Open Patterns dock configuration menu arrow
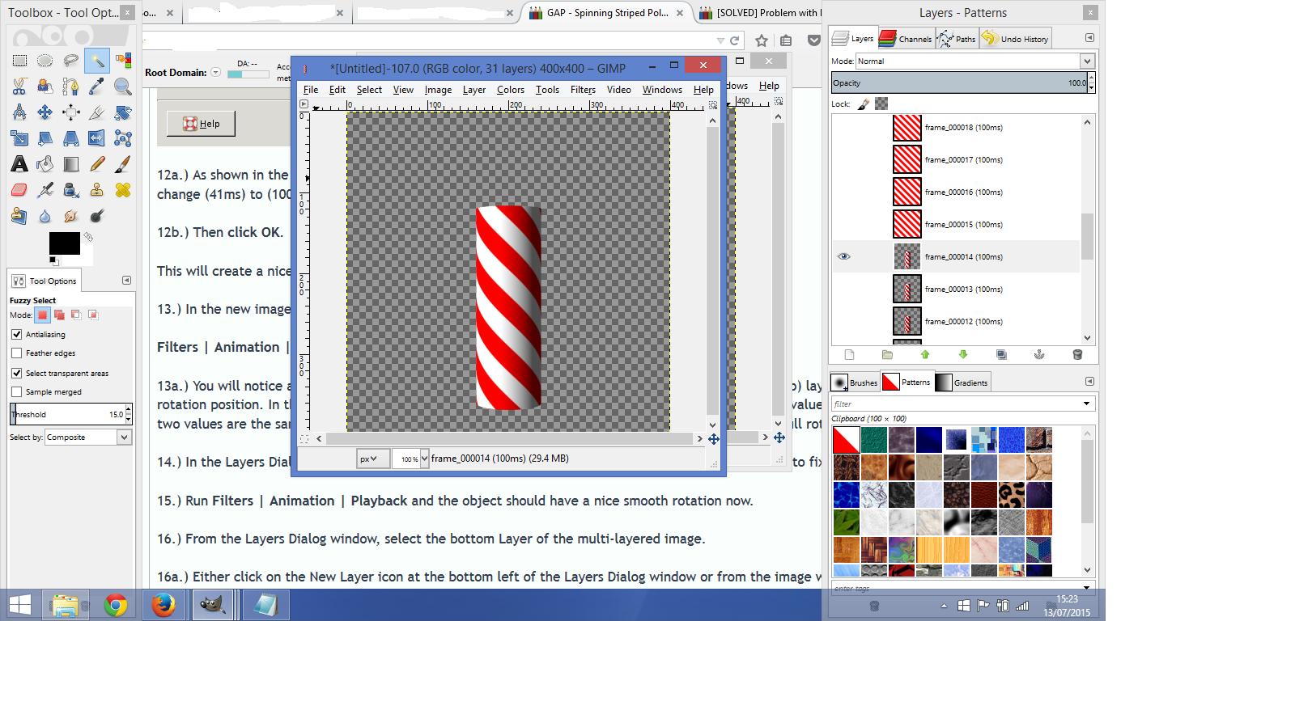The height and width of the screenshot is (727, 1295). click(1089, 381)
